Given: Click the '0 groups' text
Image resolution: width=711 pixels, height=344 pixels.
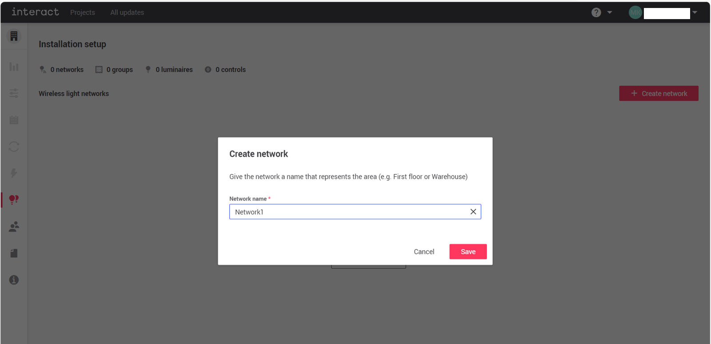Looking at the screenshot, I should (x=120, y=70).
